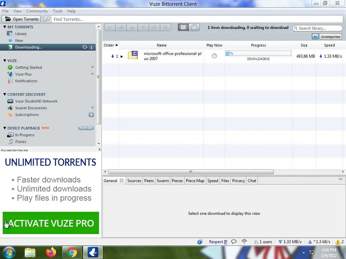This screenshot has height=259, width=346.
Task: Select New in the sidebar
Action: 19,40
